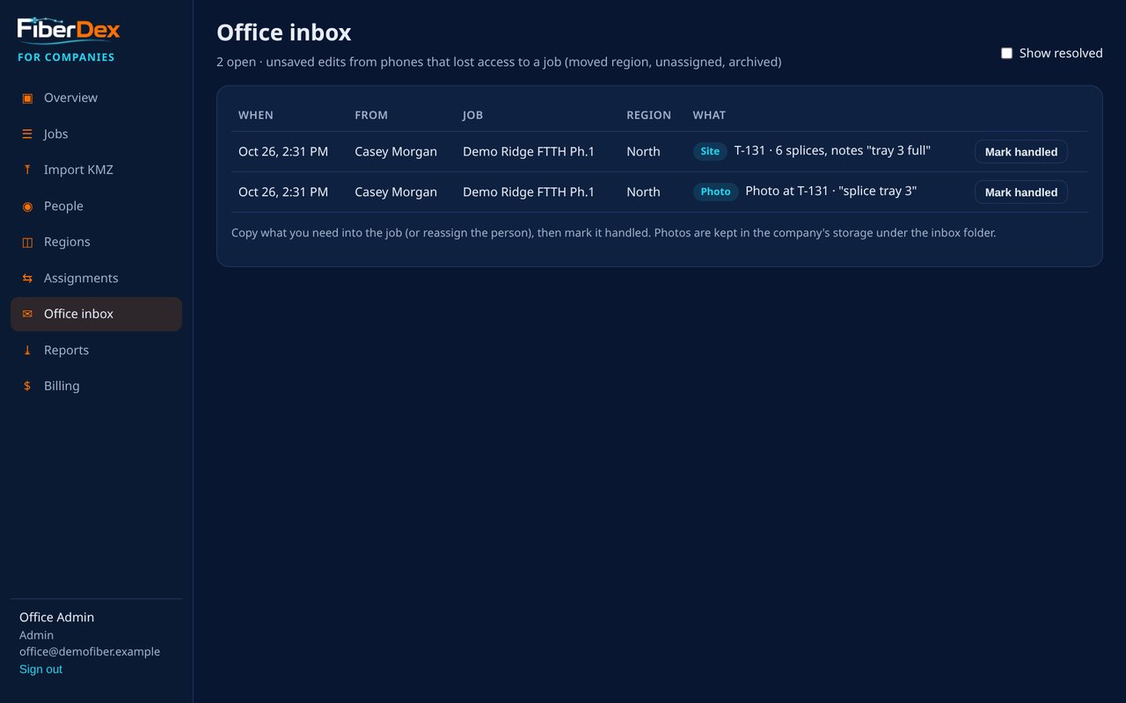Click the FOR COMPANIES tagline
Screen dimensions: 1126x703
66,57
